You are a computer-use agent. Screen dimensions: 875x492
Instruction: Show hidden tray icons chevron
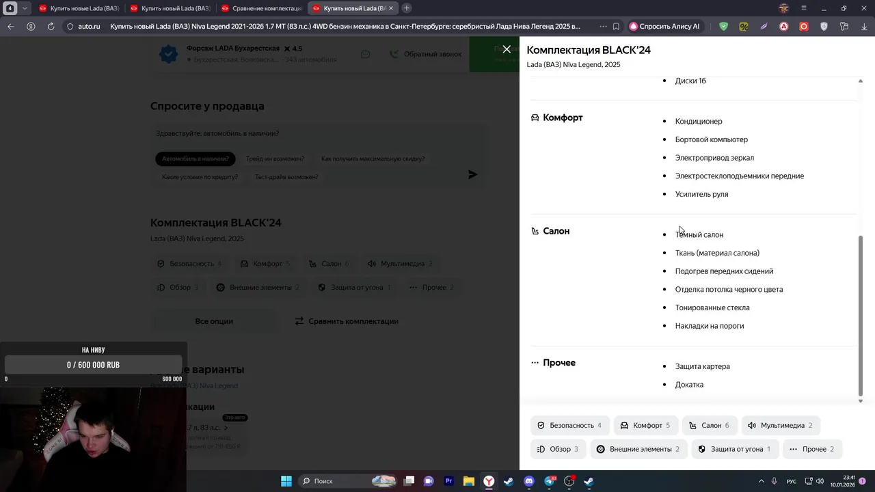(762, 481)
